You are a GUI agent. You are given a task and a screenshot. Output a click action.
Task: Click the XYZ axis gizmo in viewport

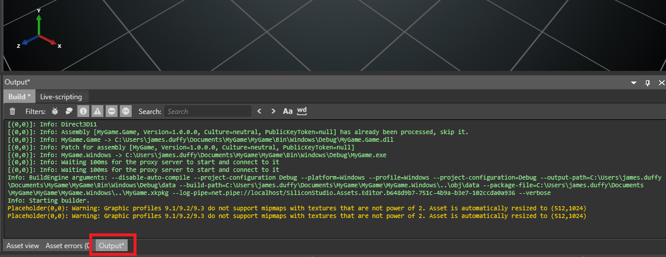[39, 32]
